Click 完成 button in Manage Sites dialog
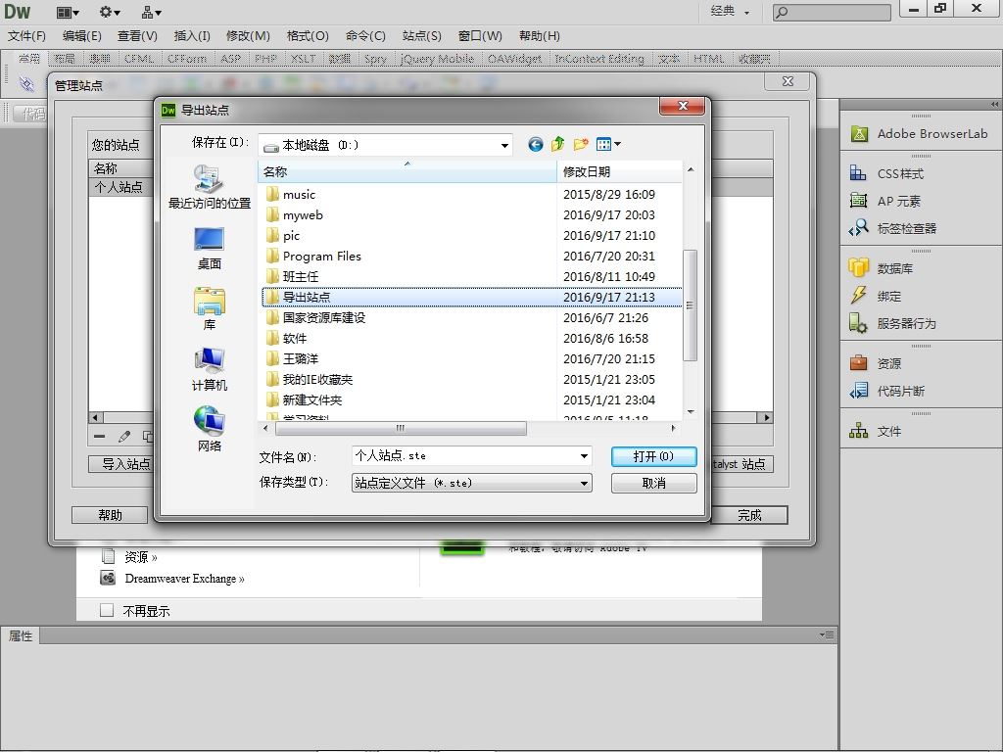1003x752 pixels. 749,515
